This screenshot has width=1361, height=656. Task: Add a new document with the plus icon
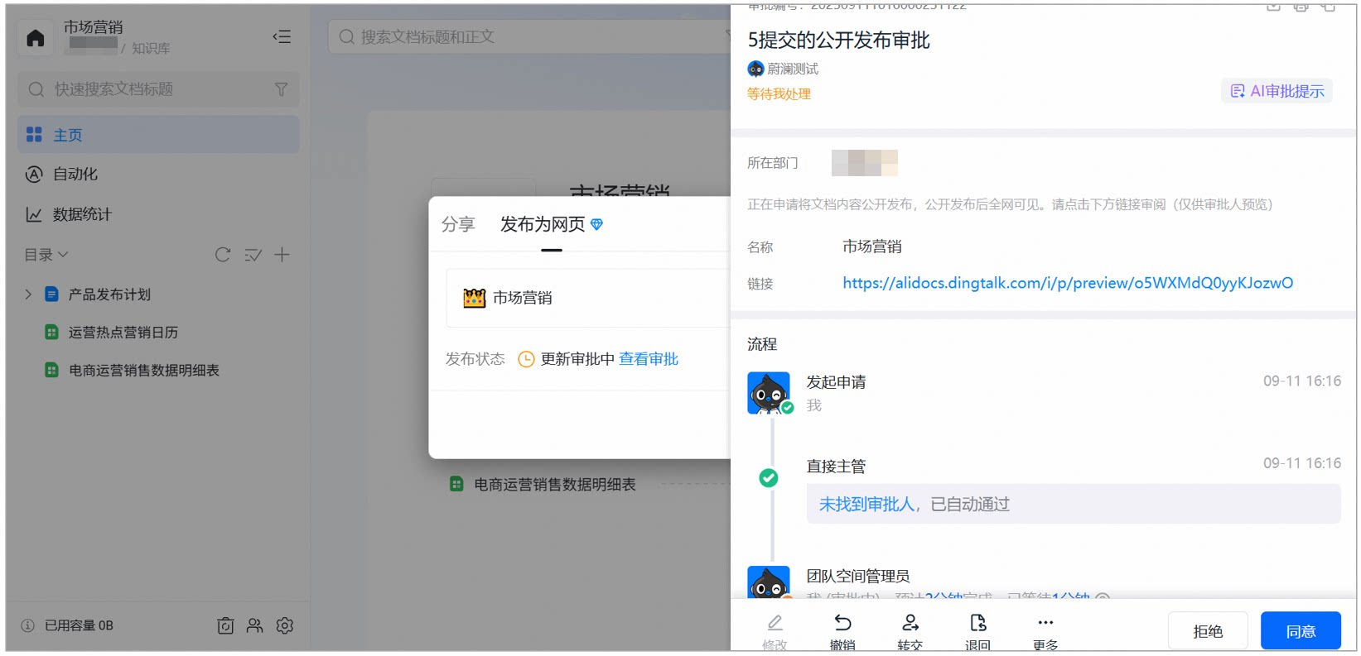click(x=282, y=255)
